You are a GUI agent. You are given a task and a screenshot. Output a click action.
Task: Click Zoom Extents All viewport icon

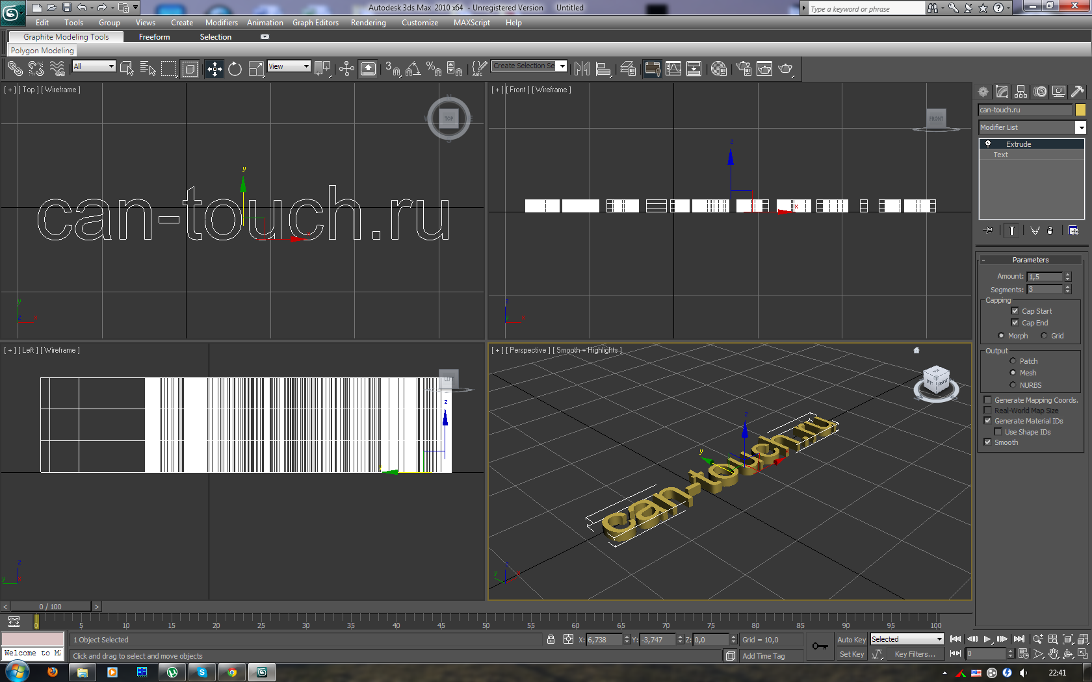pos(1083,639)
